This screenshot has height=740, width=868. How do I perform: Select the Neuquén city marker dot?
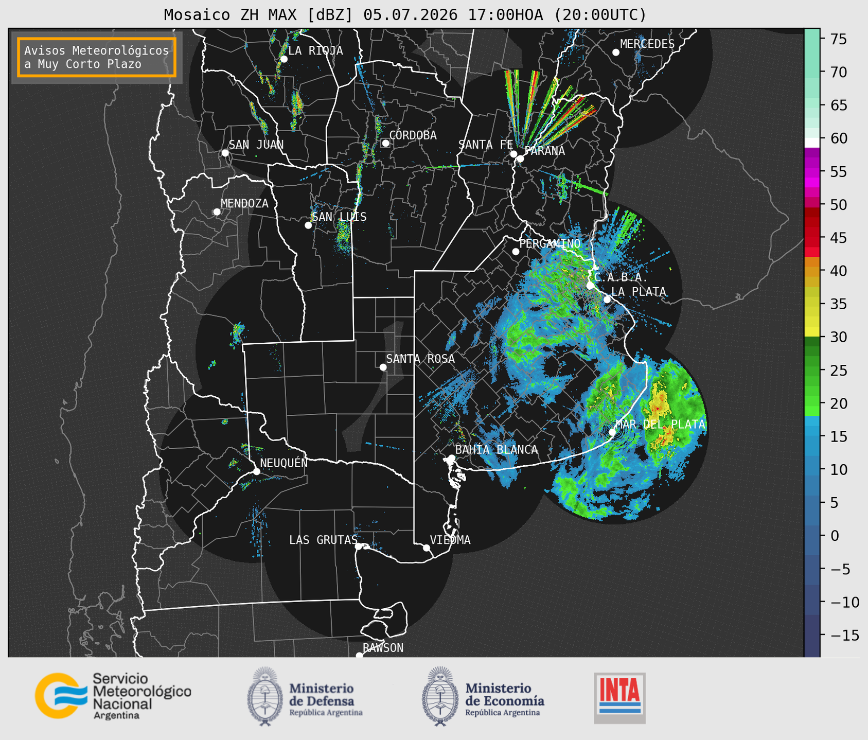256,471
